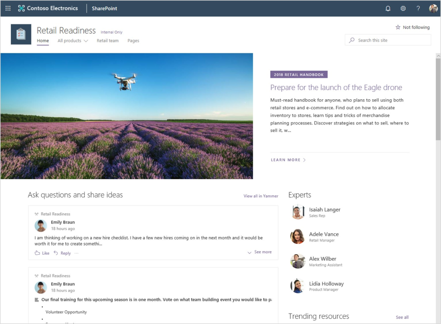441x324 pixels.
Task: Click the scrollbar up arrow
Action: coord(438,56)
